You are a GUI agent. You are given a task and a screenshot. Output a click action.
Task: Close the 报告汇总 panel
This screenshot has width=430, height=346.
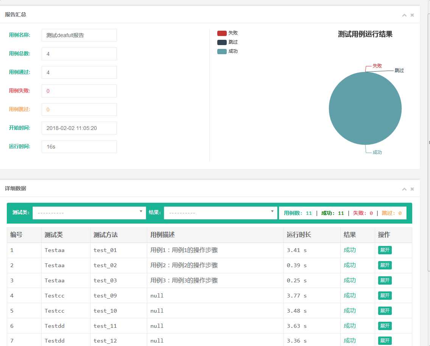click(x=412, y=15)
